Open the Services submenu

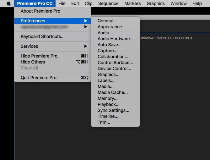[x=52, y=46]
